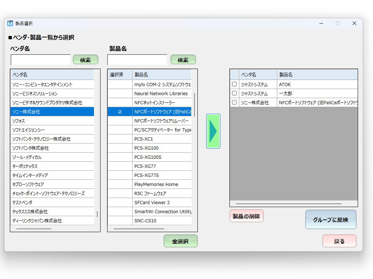Select SFCard Viewer 2 from the product list
Image resolution: width=373 pixels, height=279 pixels.
click(160, 202)
